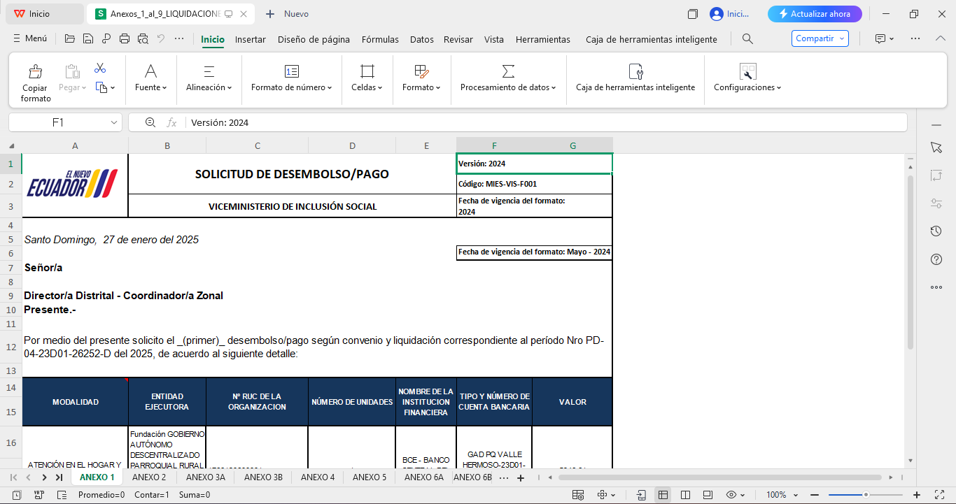The width and height of the screenshot is (956, 504).
Task: Click the search magnifier in ribbon bar
Action: [x=747, y=39]
